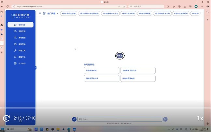
Task: Click the 互助交流 chat bubbles icon
Action: pyautogui.click(x=15, y=31)
